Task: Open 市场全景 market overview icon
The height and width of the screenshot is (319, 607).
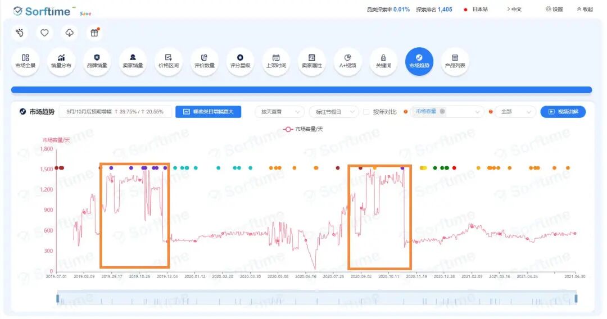Action: coord(25,61)
